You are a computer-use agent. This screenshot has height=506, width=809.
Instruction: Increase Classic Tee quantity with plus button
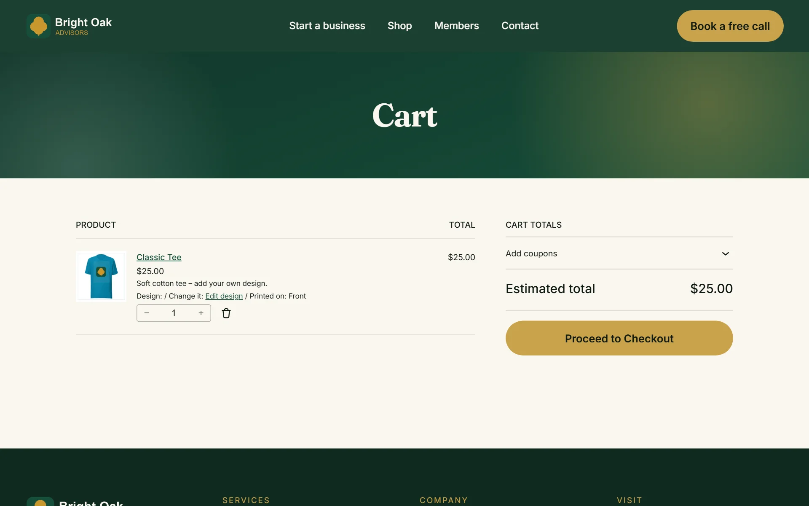(201, 313)
